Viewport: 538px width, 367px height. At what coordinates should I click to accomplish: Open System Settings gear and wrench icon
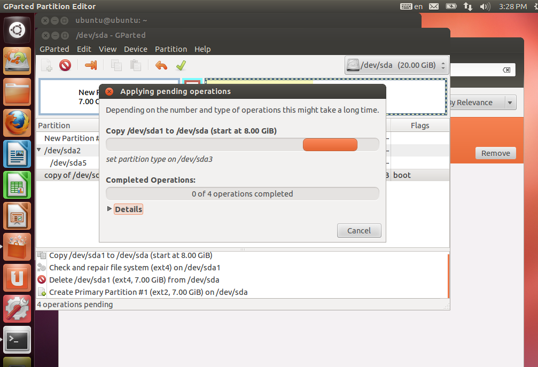click(17, 309)
